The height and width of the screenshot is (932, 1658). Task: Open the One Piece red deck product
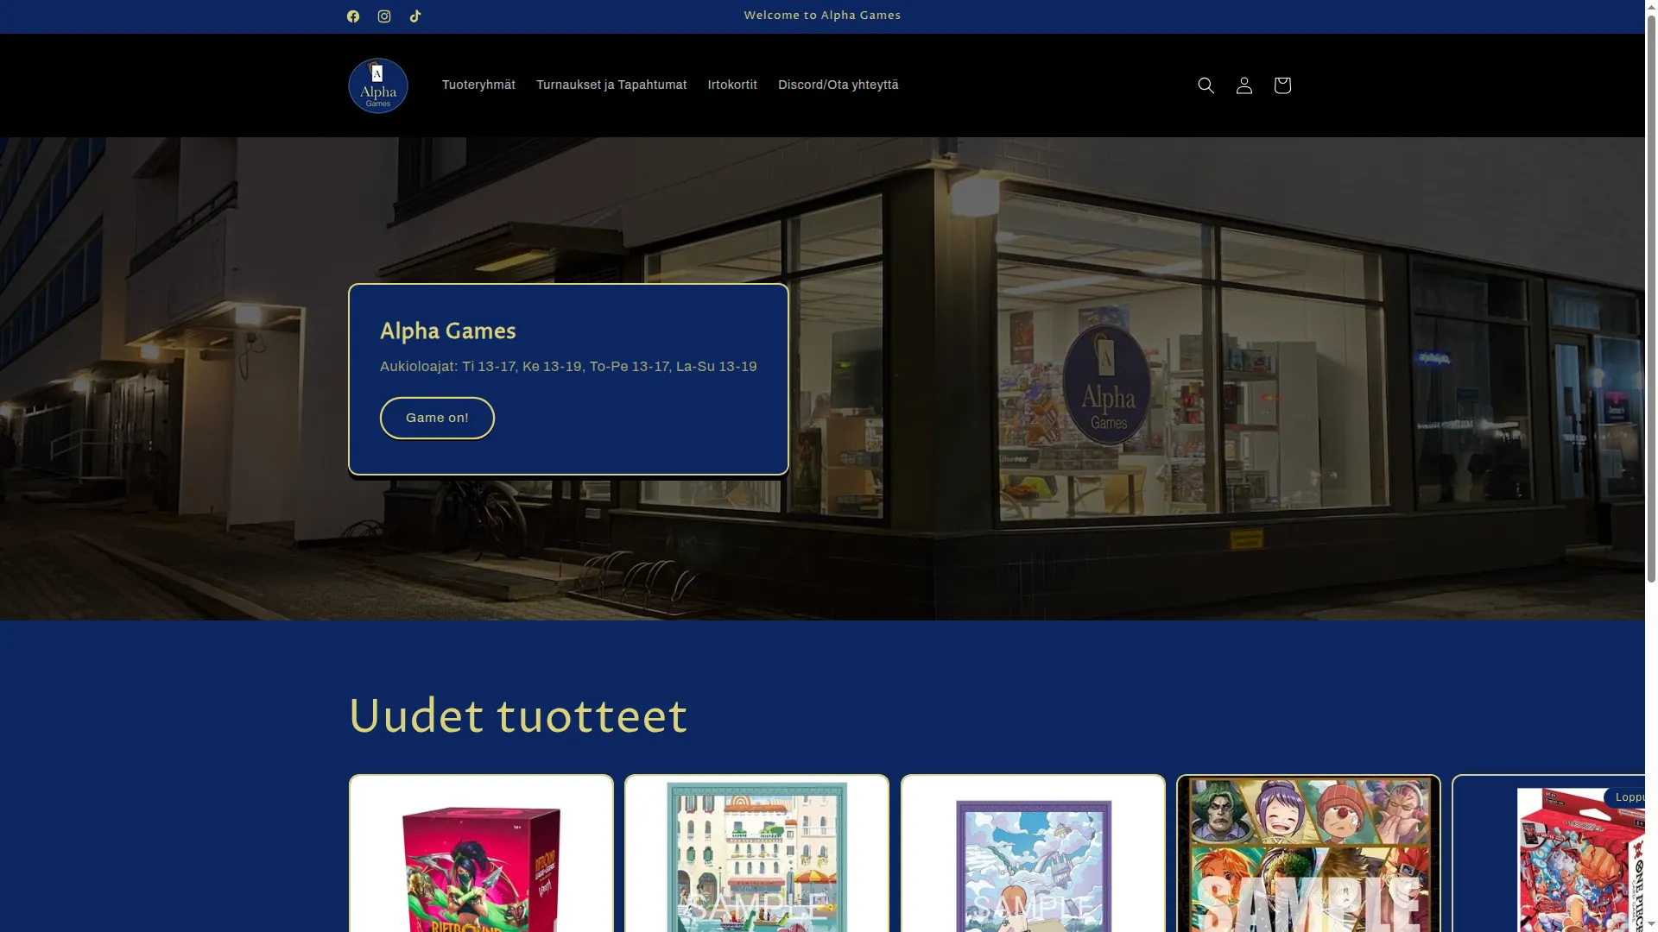click(x=1548, y=854)
